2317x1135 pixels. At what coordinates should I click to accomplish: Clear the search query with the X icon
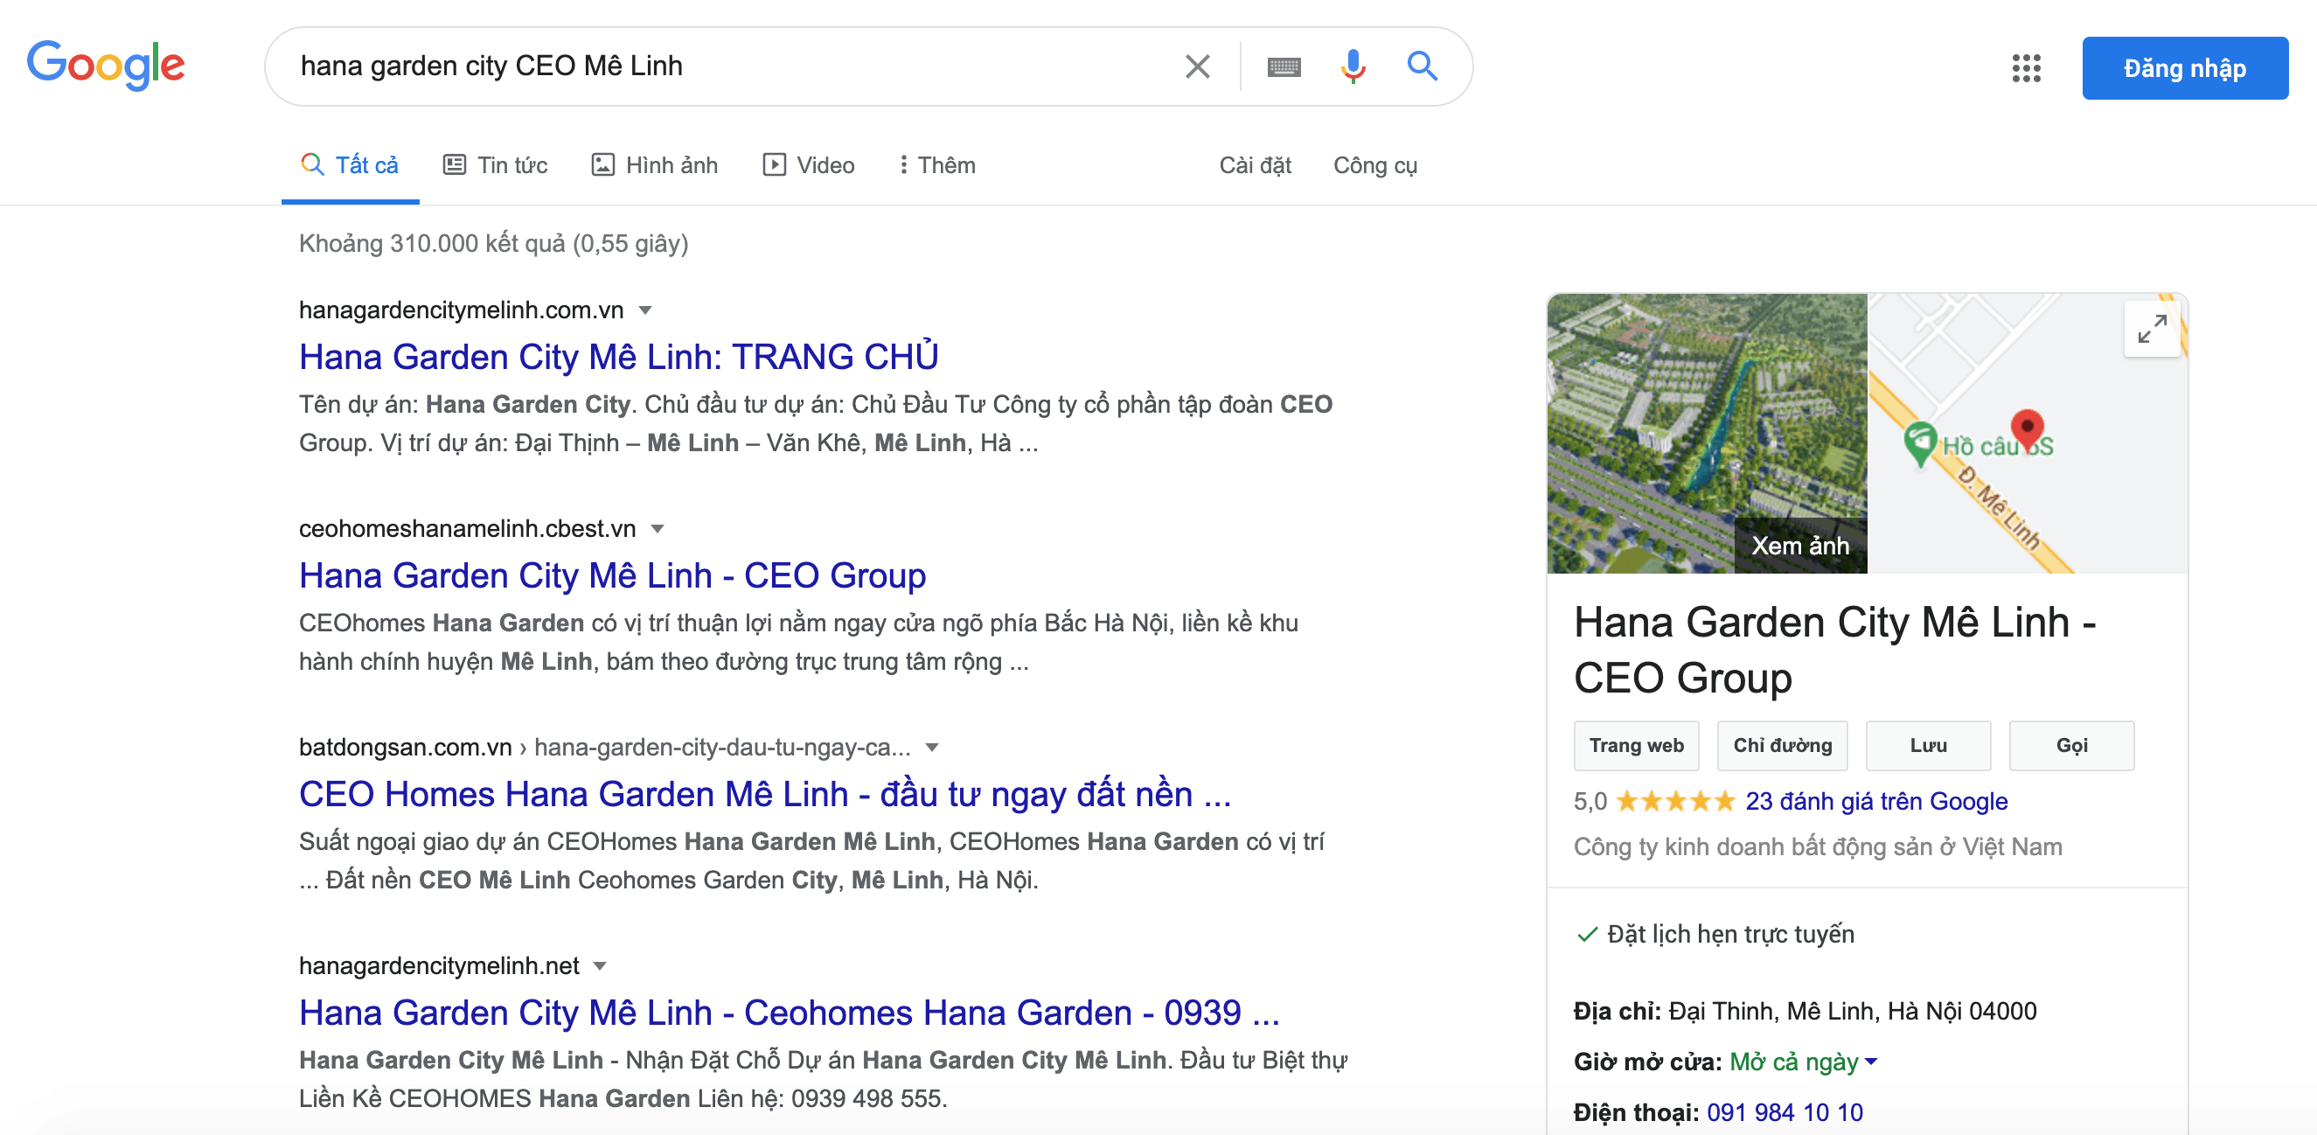coord(1197,66)
